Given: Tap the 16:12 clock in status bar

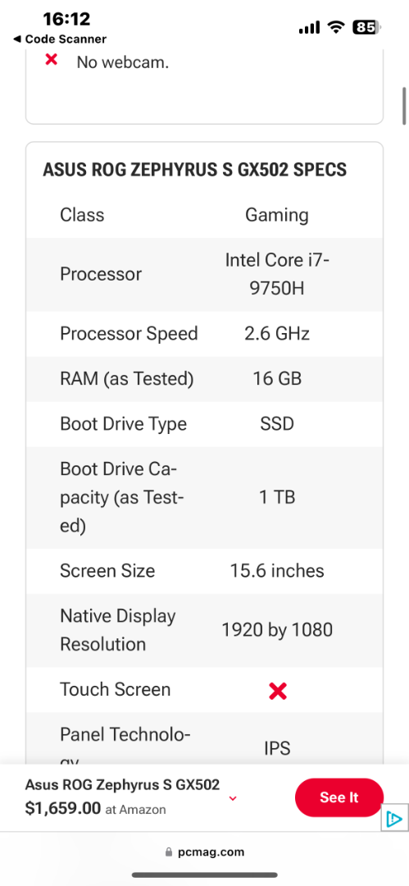Looking at the screenshot, I should tap(66, 19).
